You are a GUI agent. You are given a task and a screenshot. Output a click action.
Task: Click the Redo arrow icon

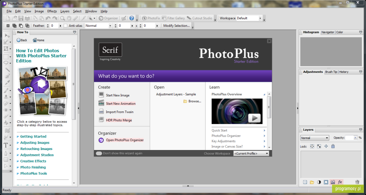pos(55,18)
